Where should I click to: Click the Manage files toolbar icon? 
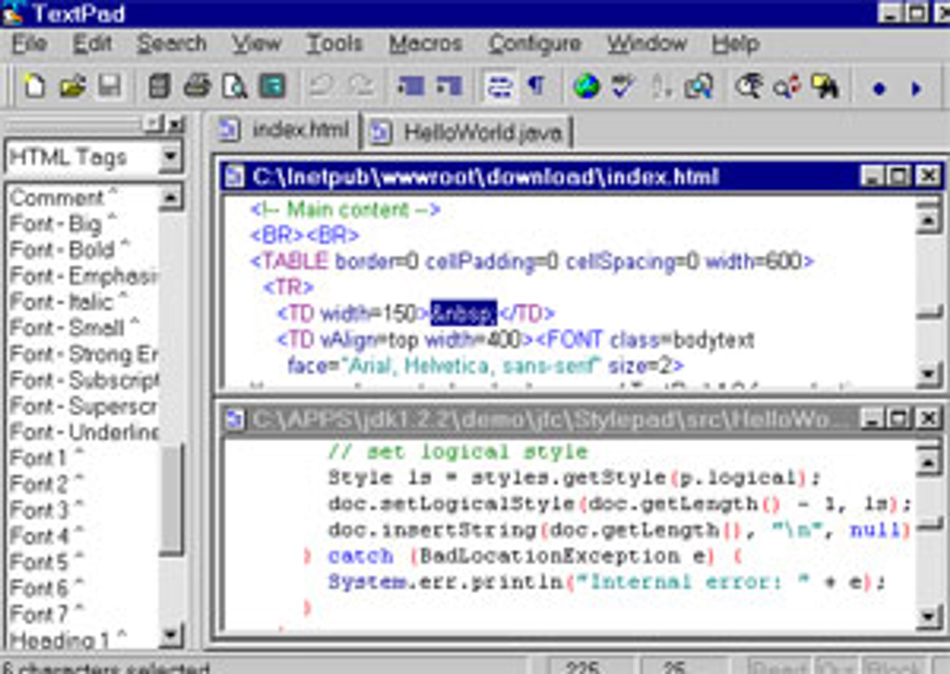(159, 86)
